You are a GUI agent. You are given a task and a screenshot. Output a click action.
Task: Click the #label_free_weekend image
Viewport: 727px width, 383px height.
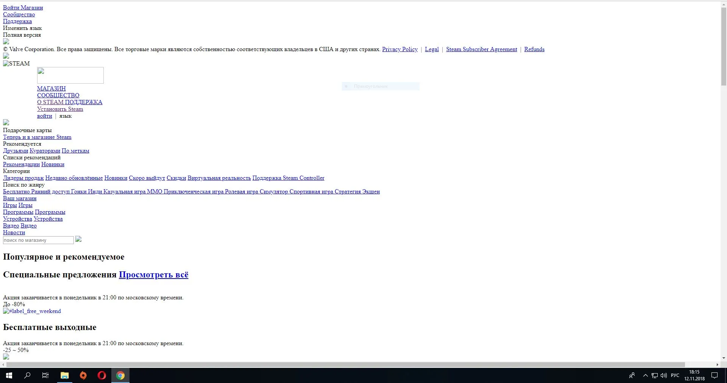[32, 311]
